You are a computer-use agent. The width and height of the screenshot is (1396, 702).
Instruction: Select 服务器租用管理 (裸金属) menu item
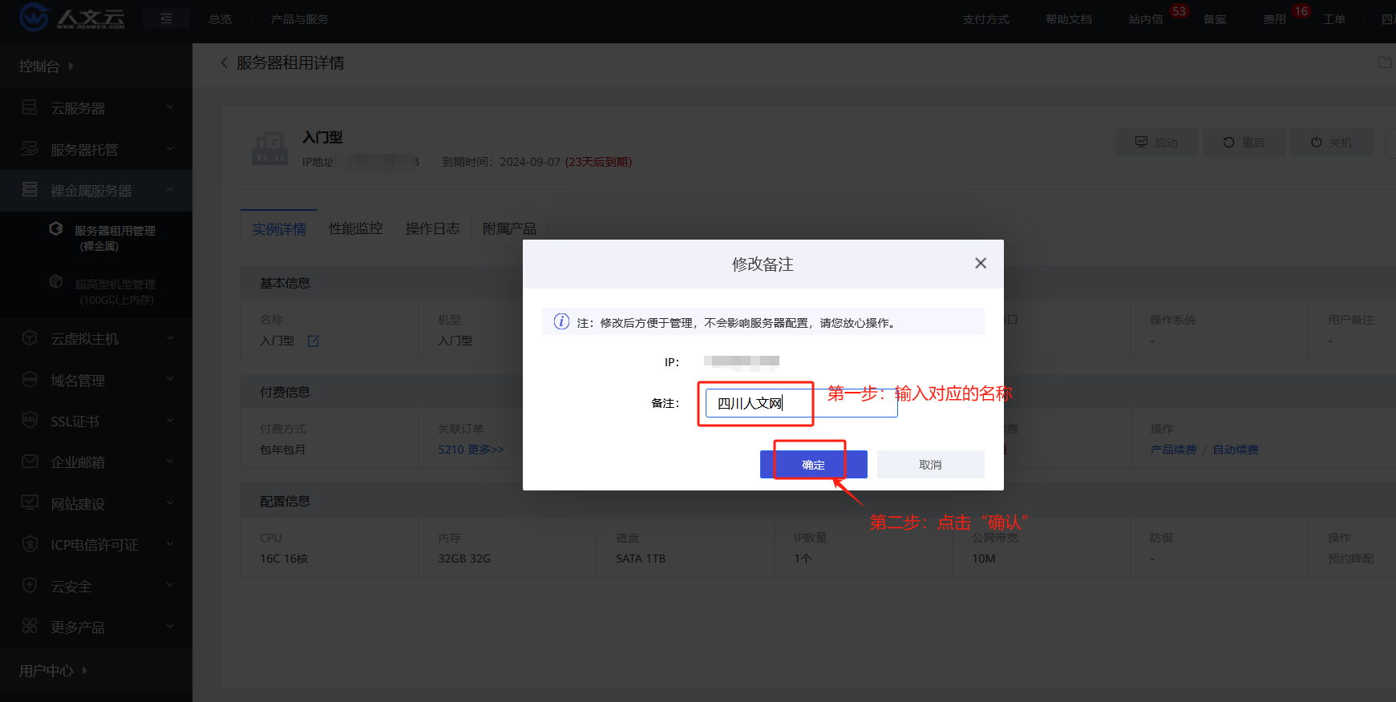96,238
